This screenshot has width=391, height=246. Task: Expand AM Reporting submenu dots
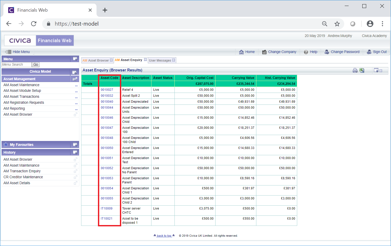(x=76, y=109)
